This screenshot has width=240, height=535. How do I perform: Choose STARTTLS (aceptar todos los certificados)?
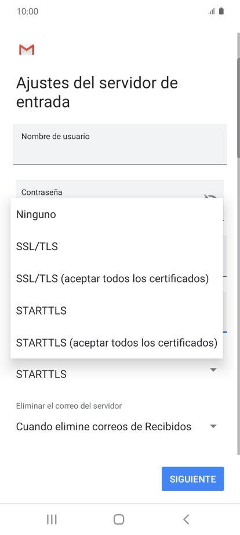(x=117, y=343)
